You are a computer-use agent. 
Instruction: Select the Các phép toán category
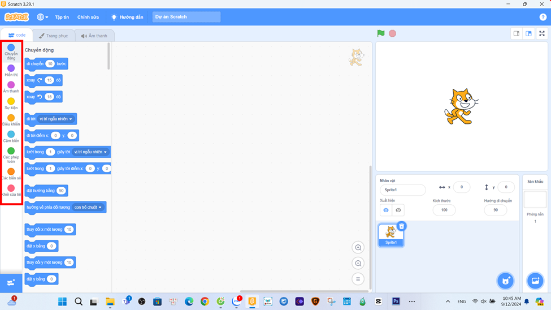pos(11,155)
